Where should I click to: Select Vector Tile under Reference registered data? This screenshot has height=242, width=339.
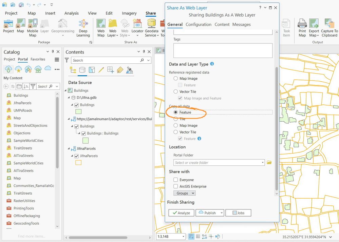(175, 92)
